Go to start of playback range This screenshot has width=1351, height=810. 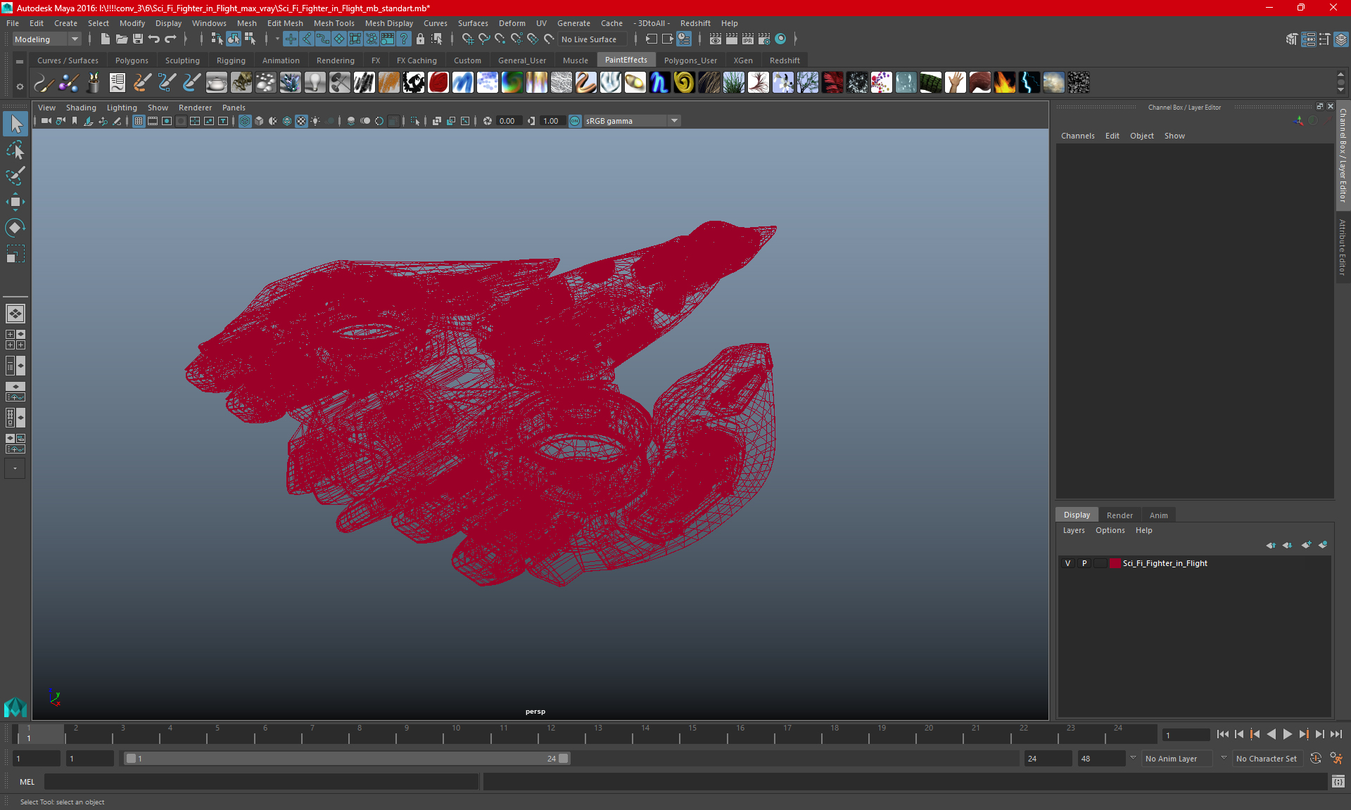point(1223,734)
